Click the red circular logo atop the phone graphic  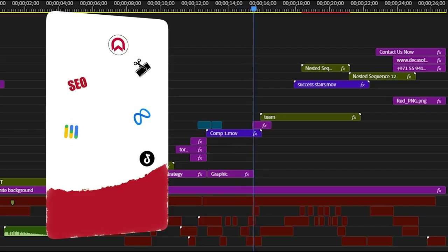click(x=118, y=45)
